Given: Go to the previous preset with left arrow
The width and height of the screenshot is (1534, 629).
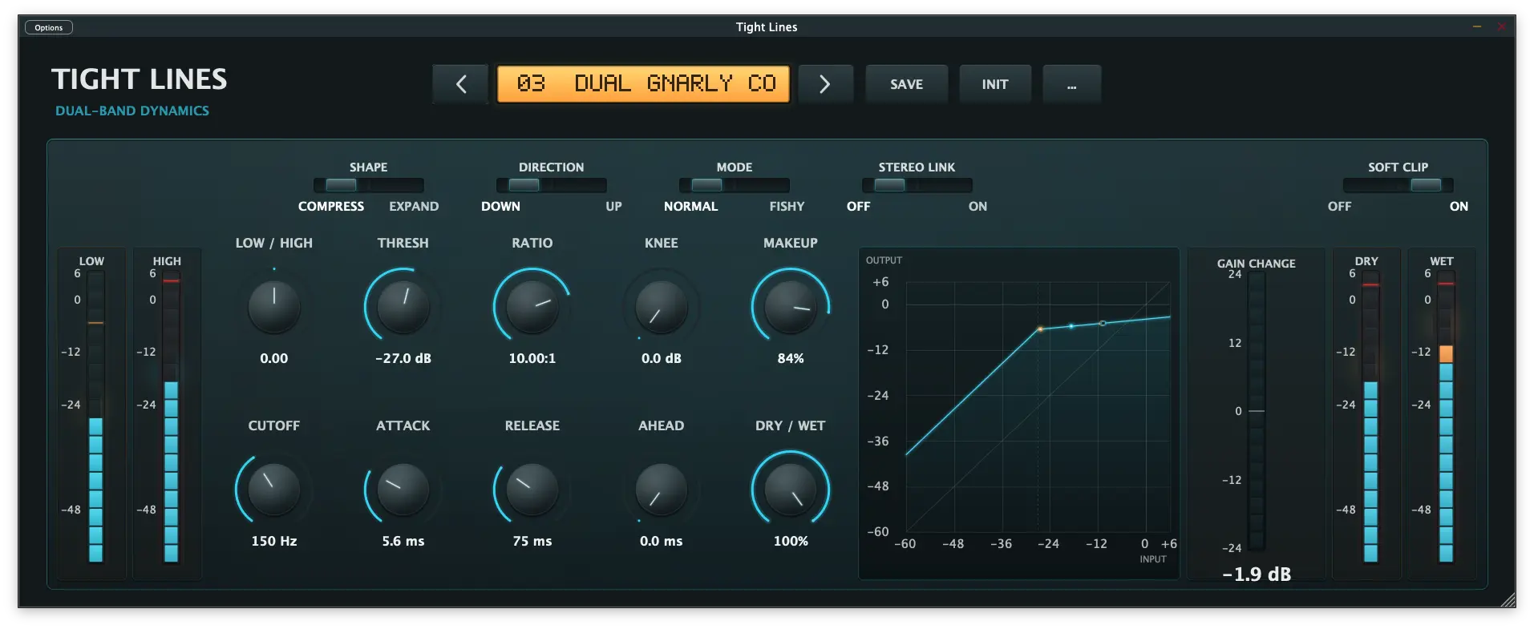Looking at the screenshot, I should 460,84.
